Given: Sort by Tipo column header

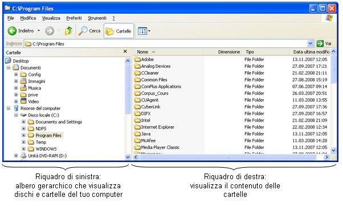Looking at the screenshot, I should point(267,52).
